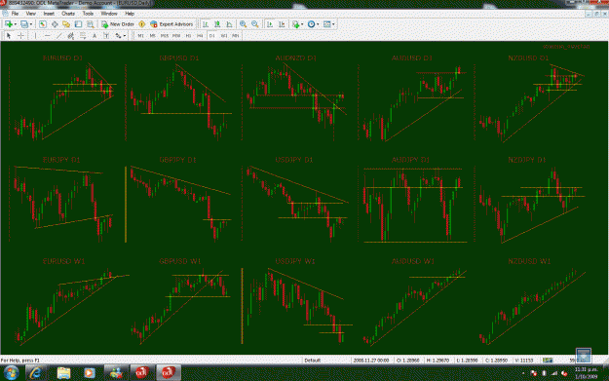Switch to Line Chart type

229,24
